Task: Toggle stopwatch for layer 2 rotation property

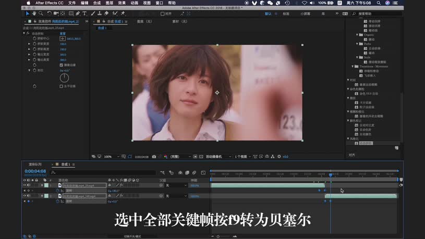Action: [57, 201]
